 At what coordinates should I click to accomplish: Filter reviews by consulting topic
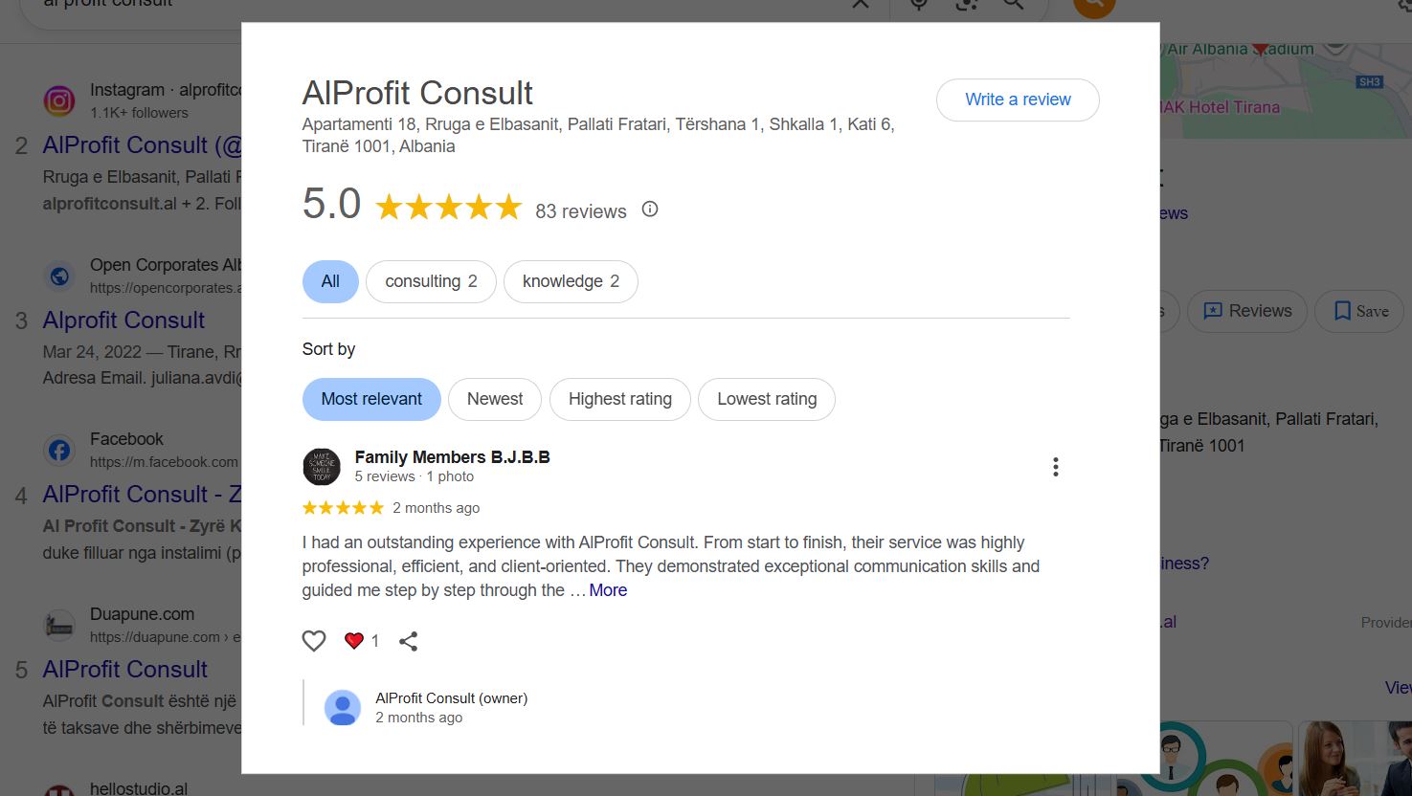[x=431, y=281]
